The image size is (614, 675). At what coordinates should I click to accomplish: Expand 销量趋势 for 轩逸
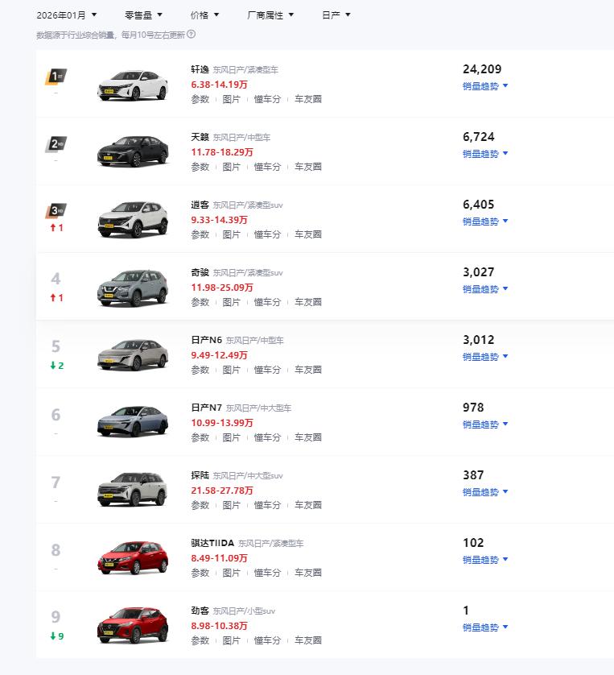485,86
